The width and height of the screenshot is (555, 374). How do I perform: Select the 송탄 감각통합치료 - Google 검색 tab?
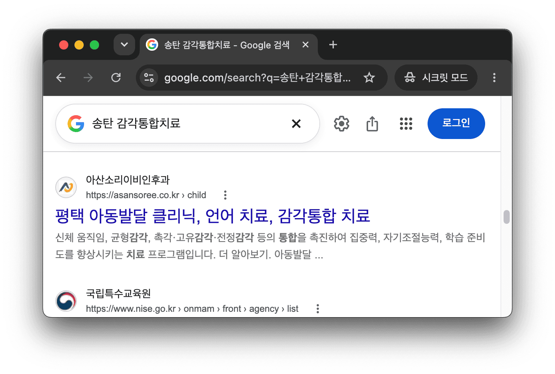coord(229,45)
